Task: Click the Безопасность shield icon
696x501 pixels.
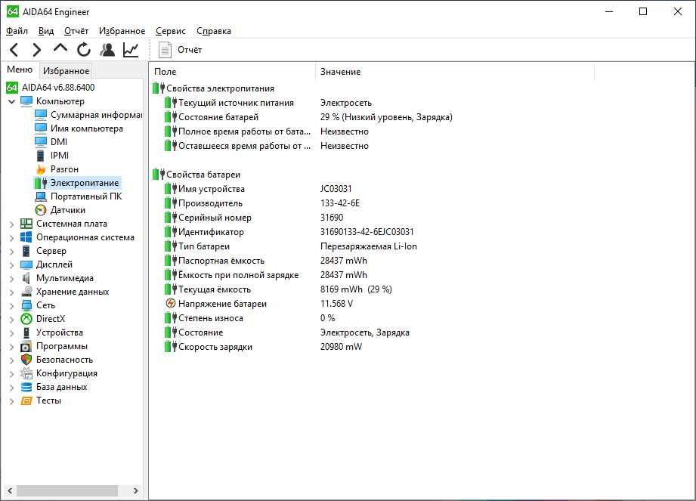Action: coord(26,360)
